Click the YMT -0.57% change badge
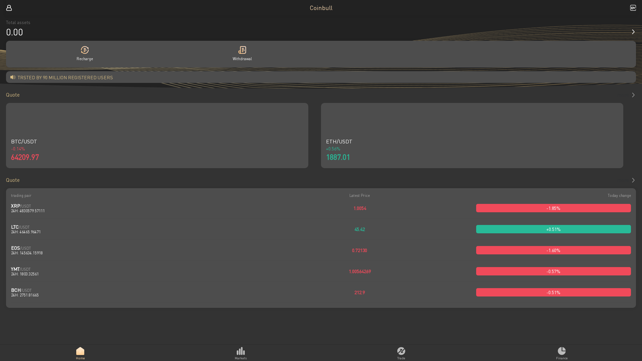The image size is (642, 361). click(x=553, y=271)
